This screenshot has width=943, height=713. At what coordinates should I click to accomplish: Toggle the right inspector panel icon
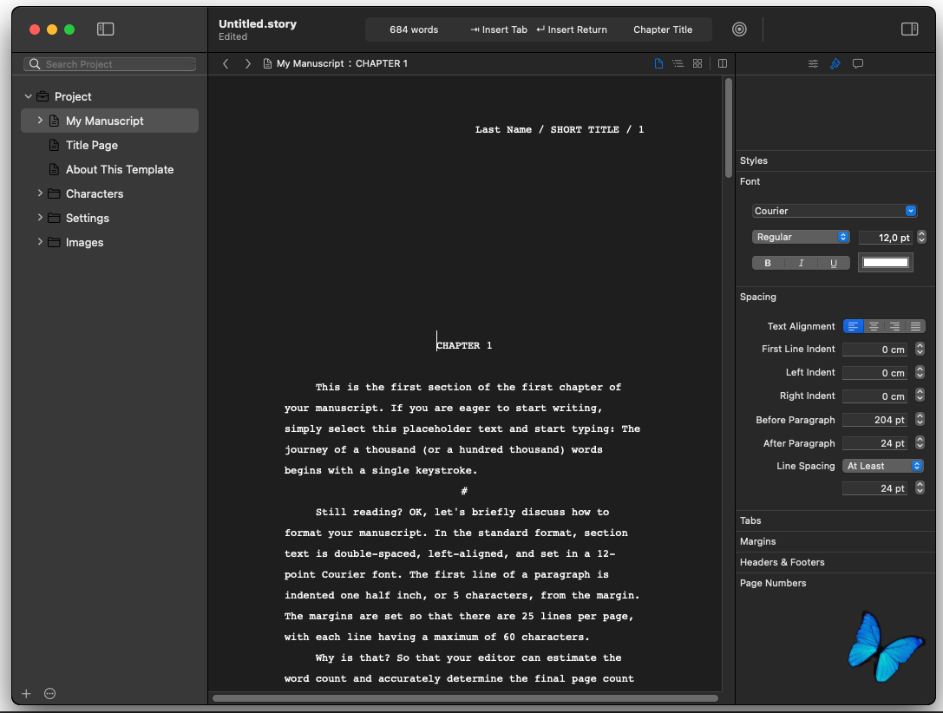pyautogui.click(x=909, y=29)
